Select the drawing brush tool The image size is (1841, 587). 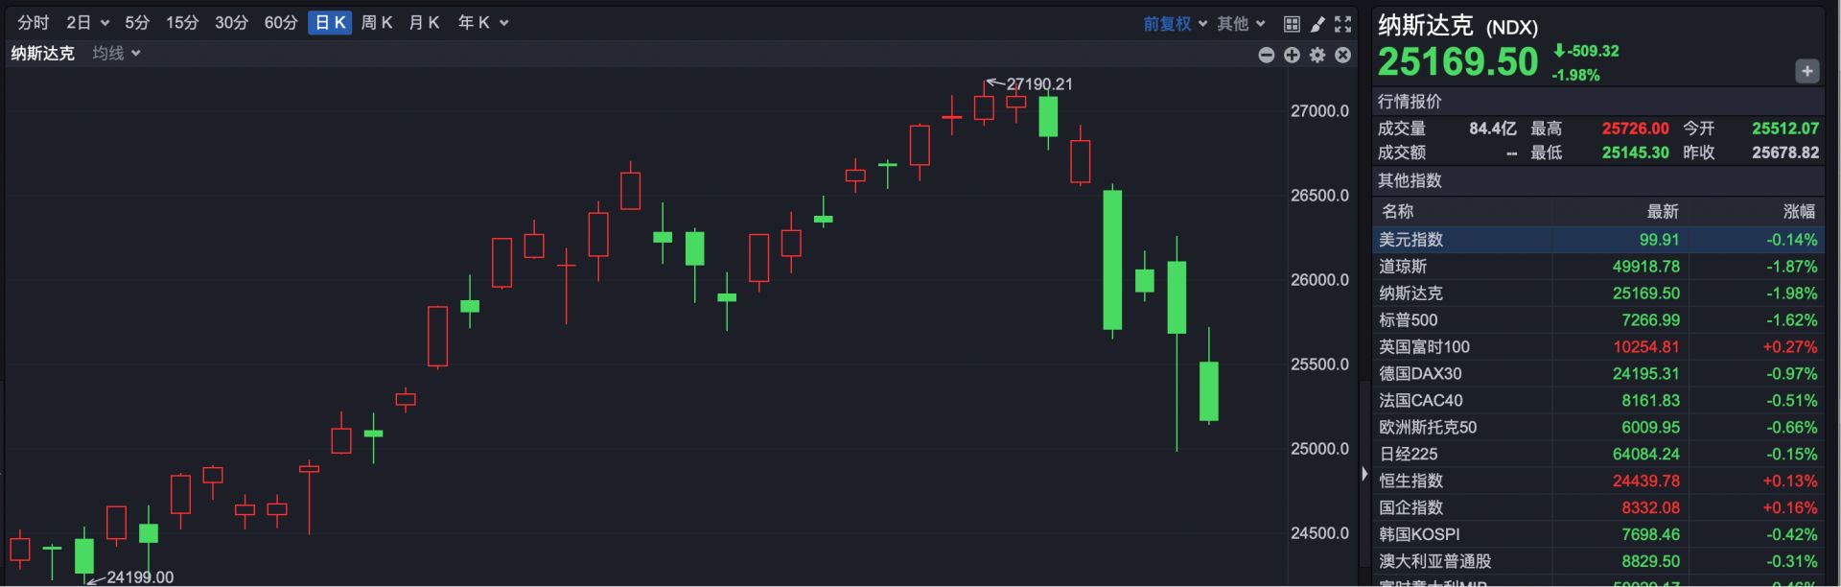coord(1317,23)
